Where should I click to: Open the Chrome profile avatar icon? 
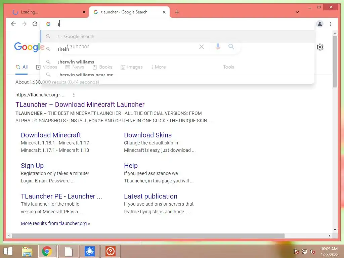(320, 24)
